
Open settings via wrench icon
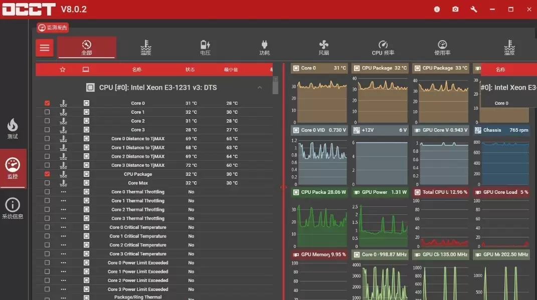tap(474, 9)
